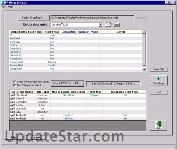Click the card-view icon beside the table dropdown

coord(108,25)
